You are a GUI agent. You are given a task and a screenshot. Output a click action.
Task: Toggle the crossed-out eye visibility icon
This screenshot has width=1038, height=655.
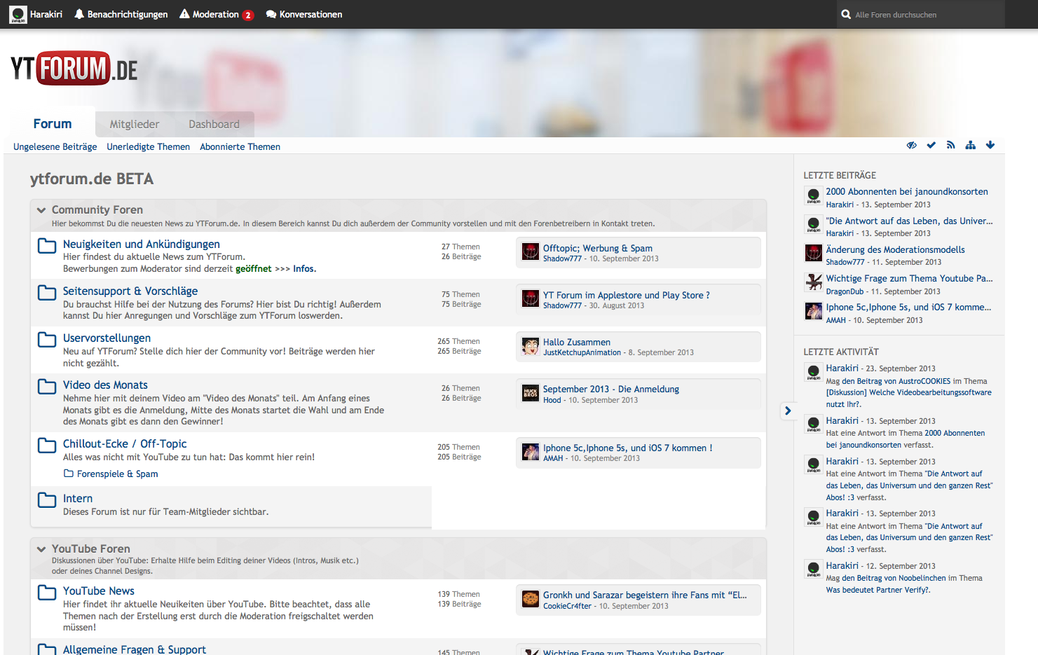click(911, 145)
